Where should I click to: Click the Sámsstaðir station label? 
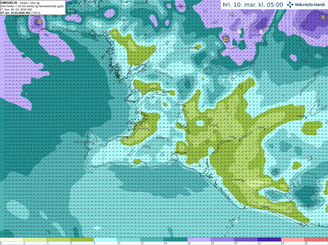(x=237, y=180)
